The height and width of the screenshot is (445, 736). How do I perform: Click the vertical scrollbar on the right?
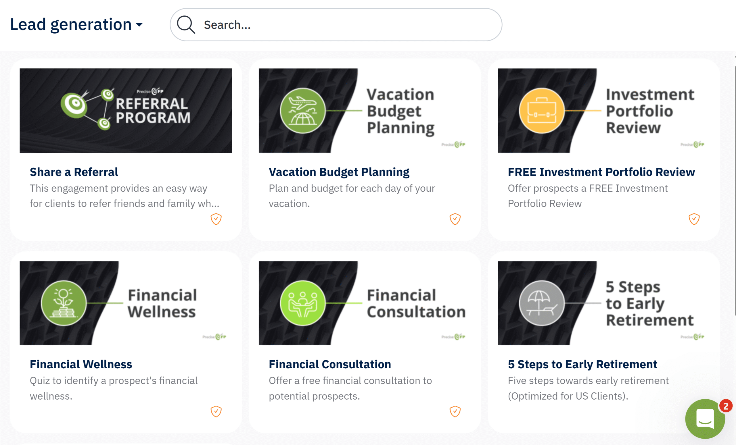[x=735, y=191]
